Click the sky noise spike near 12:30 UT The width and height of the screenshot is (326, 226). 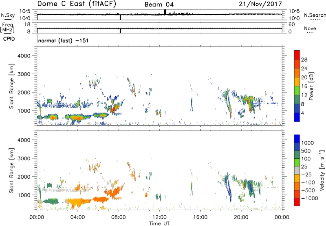click(165, 12)
